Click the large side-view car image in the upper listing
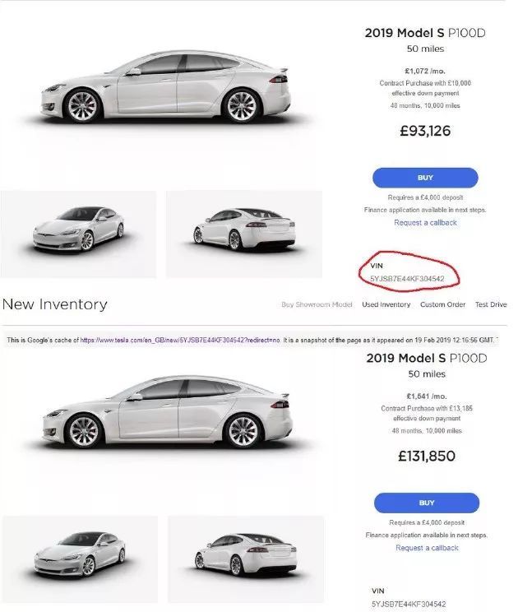Screen dimensions: 518x612 165,86
